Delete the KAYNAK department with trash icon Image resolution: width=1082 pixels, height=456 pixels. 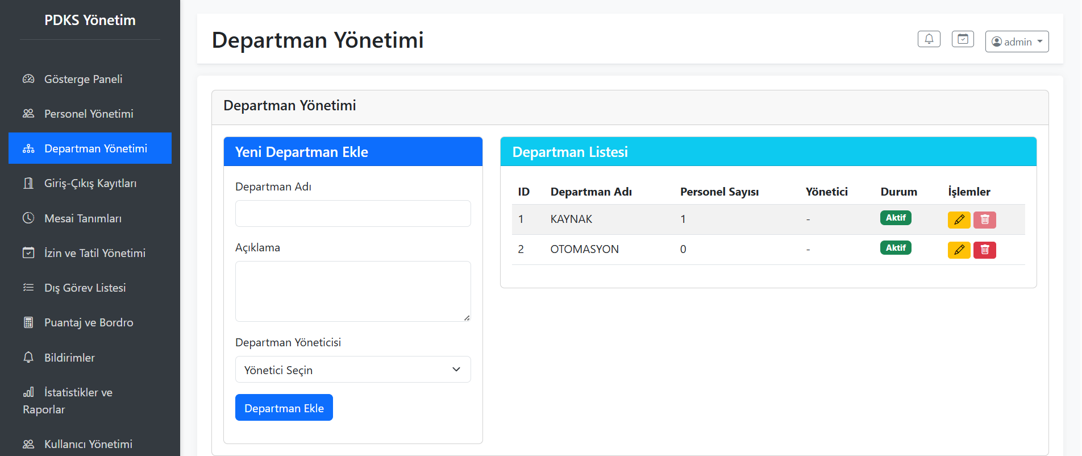[x=984, y=219]
